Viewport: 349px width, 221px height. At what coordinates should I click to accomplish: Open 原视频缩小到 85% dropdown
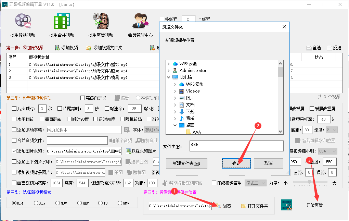click(x=328, y=151)
